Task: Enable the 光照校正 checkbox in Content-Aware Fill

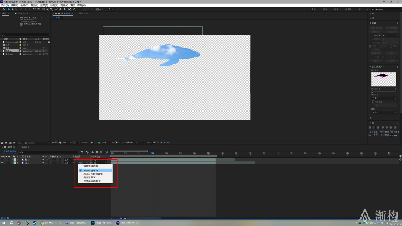Action: pos(373,101)
